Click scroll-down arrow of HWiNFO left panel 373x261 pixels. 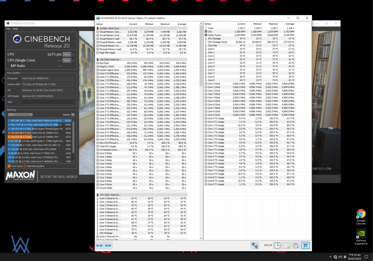[201, 238]
